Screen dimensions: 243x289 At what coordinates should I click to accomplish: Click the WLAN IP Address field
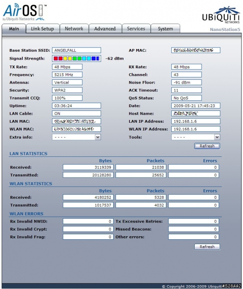(196, 129)
